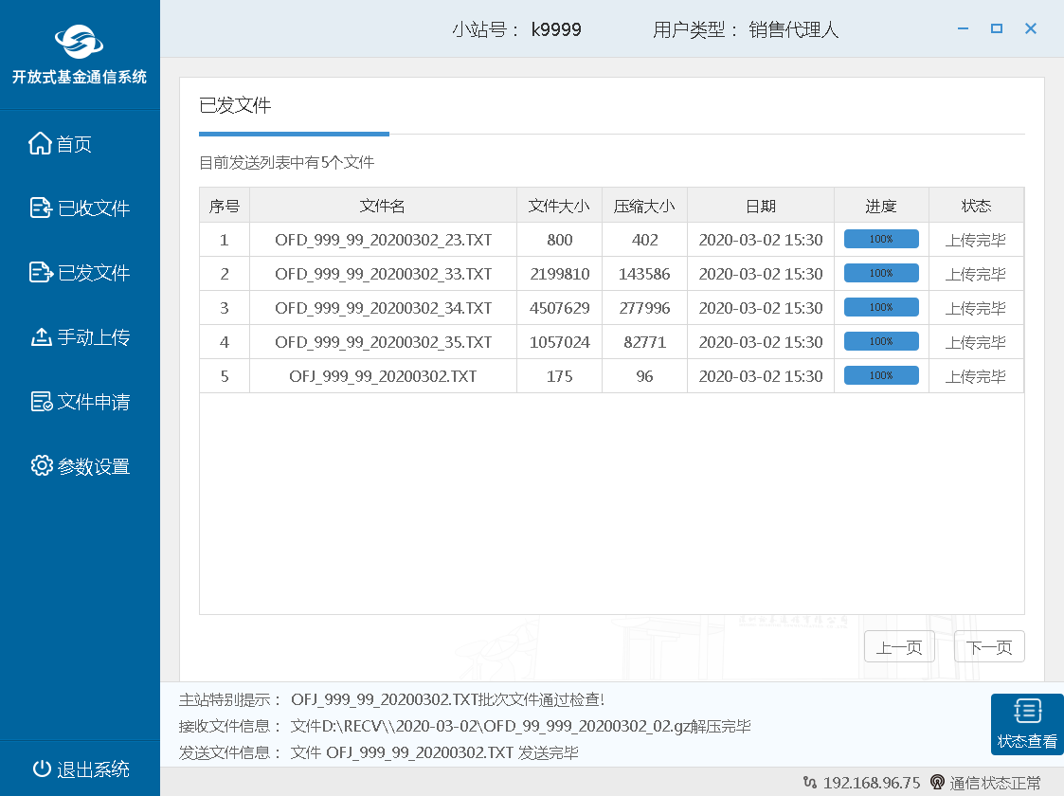Click the 文件大小 column header

click(559, 206)
